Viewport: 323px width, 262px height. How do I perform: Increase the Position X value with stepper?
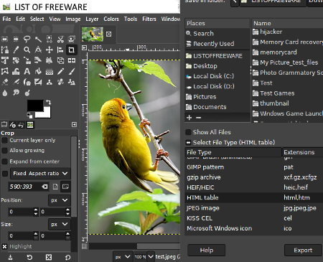tap(36, 210)
